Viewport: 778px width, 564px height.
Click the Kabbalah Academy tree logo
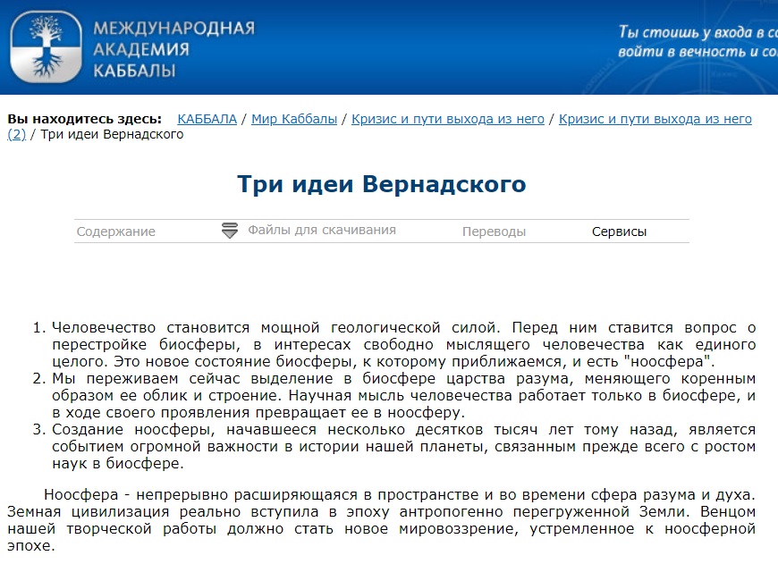[47, 47]
